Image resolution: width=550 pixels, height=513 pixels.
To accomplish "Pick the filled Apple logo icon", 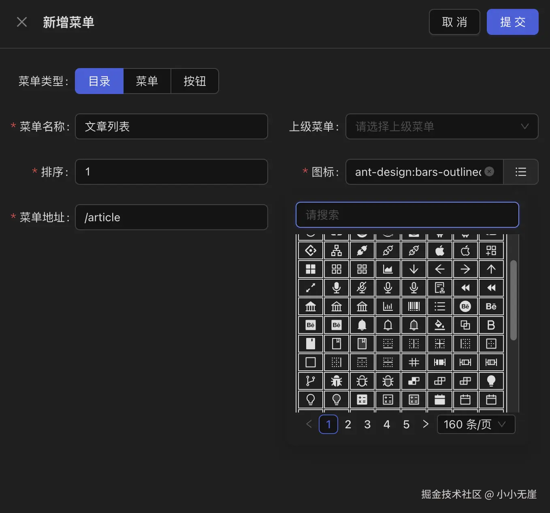I will pos(440,250).
